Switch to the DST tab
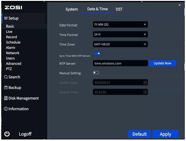 point(119,9)
